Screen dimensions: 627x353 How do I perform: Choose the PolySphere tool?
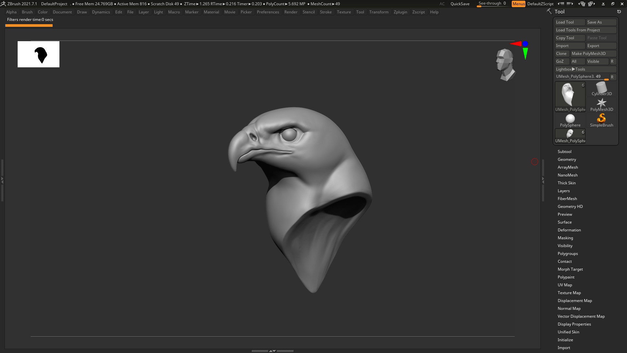tap(570, 120)
